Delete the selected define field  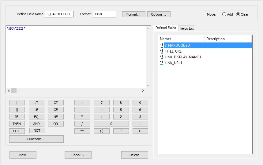point(134,155)
